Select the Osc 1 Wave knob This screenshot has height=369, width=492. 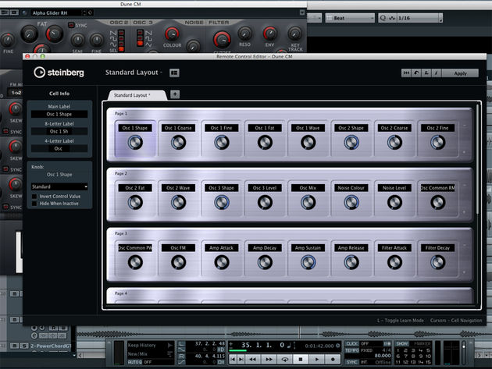[308, 142]
